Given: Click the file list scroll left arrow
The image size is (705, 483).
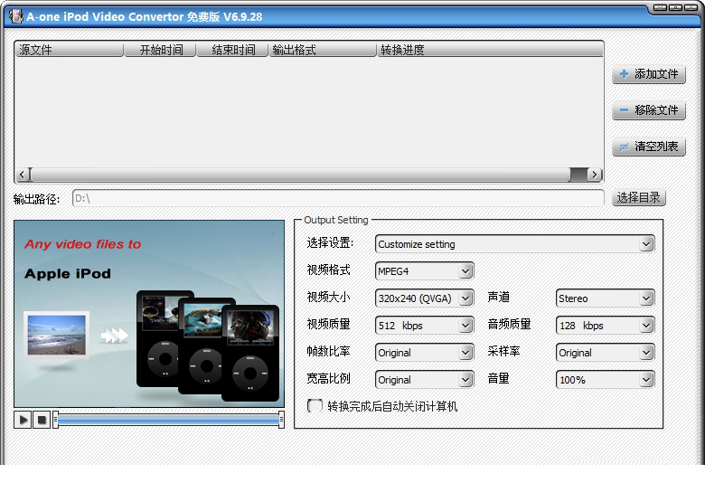Looking at the screenshot, I should pyautogui.click(x=23, y=175).
